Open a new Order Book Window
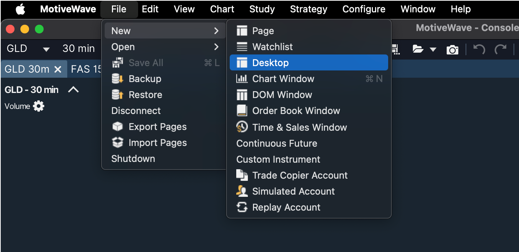 point(296,111)
